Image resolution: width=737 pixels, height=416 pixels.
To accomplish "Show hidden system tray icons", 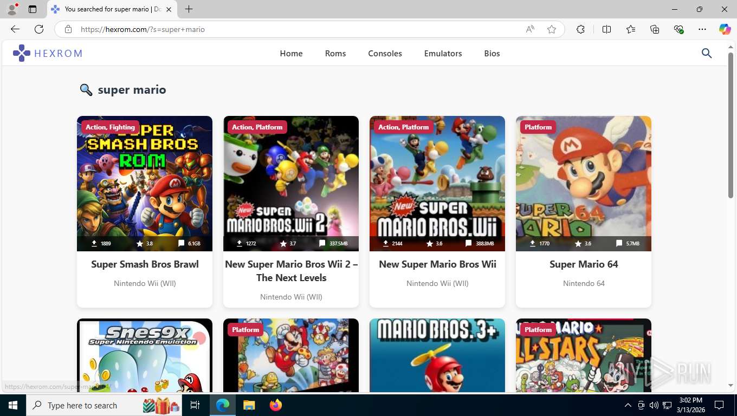I will 628,405.
